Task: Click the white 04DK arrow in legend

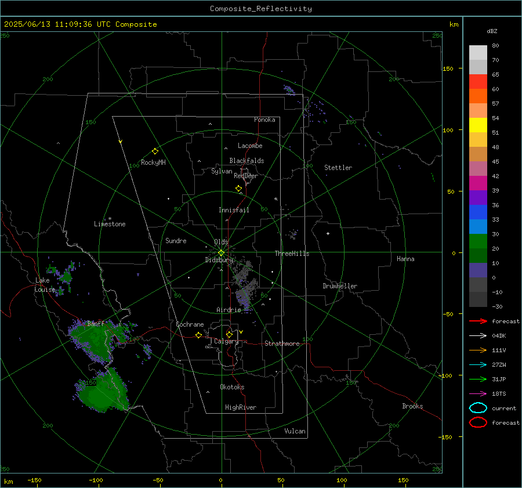Action: coord(478,335)
